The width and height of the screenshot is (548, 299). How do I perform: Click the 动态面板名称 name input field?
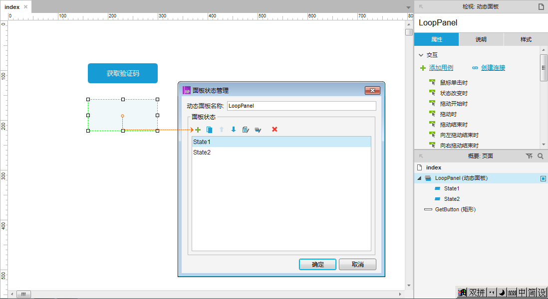click(x=301, y=106)
